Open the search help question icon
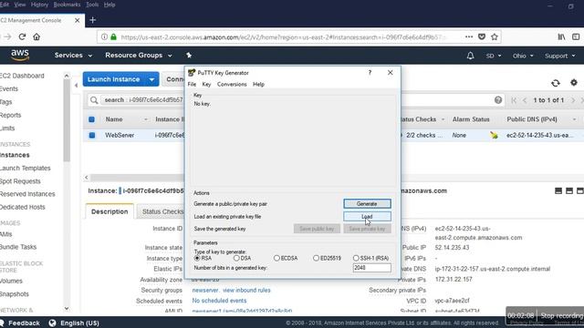 [498, 100]
